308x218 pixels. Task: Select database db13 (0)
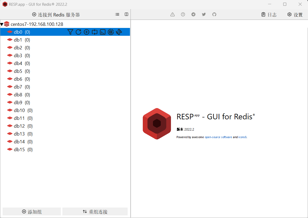[x=65, y=134]
